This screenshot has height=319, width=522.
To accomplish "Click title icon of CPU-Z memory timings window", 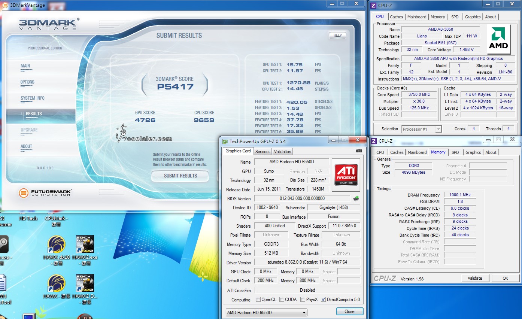I will tap(374, 141).
